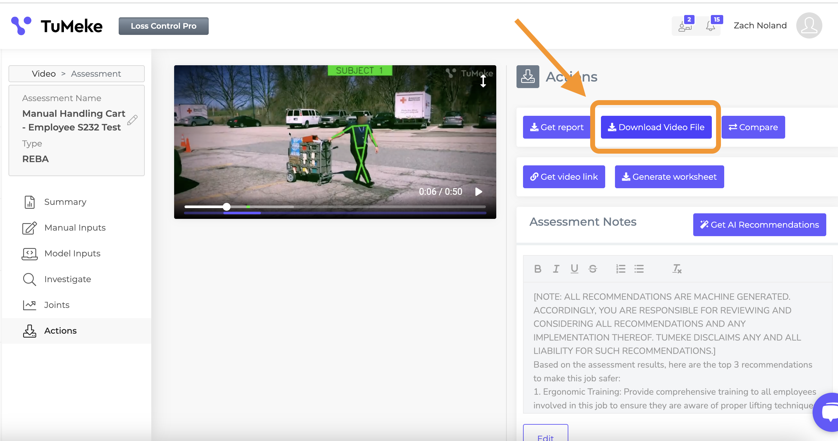
Task: Click the video progress slider handle
Action: coord(227,206)
